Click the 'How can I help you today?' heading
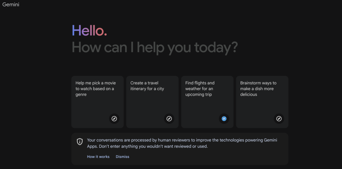The image size is (342, 169). click(155, 47)
